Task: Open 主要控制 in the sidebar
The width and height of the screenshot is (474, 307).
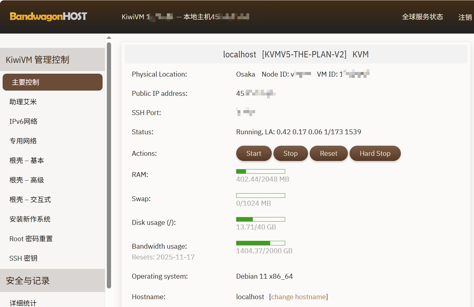Action: point(52,82)
